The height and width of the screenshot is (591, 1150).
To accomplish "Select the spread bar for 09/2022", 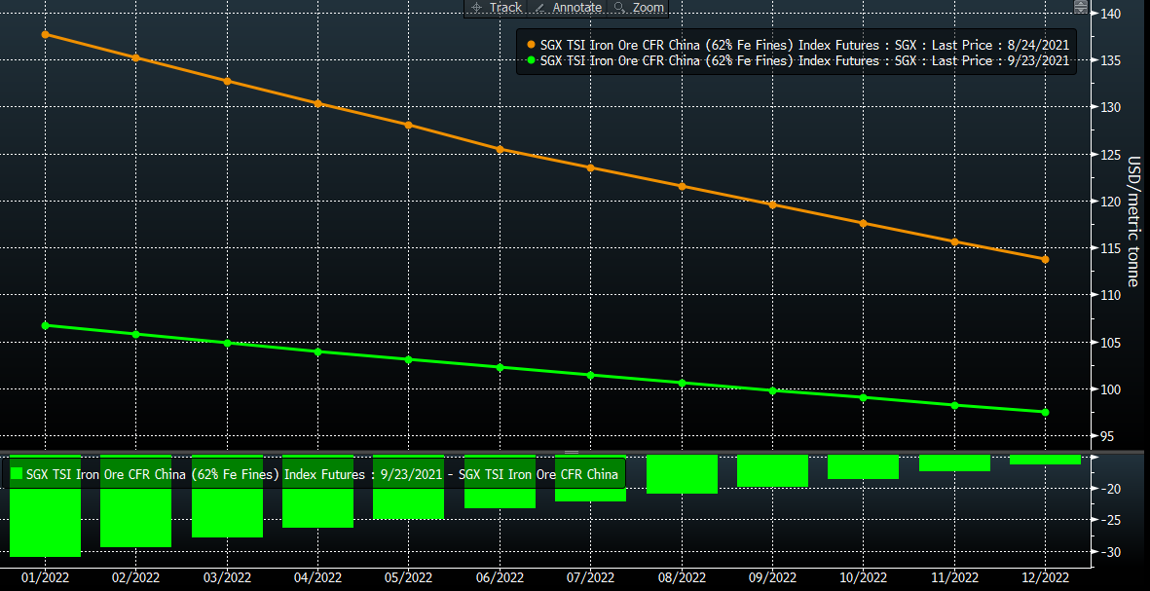I will (x=772, y=470).
